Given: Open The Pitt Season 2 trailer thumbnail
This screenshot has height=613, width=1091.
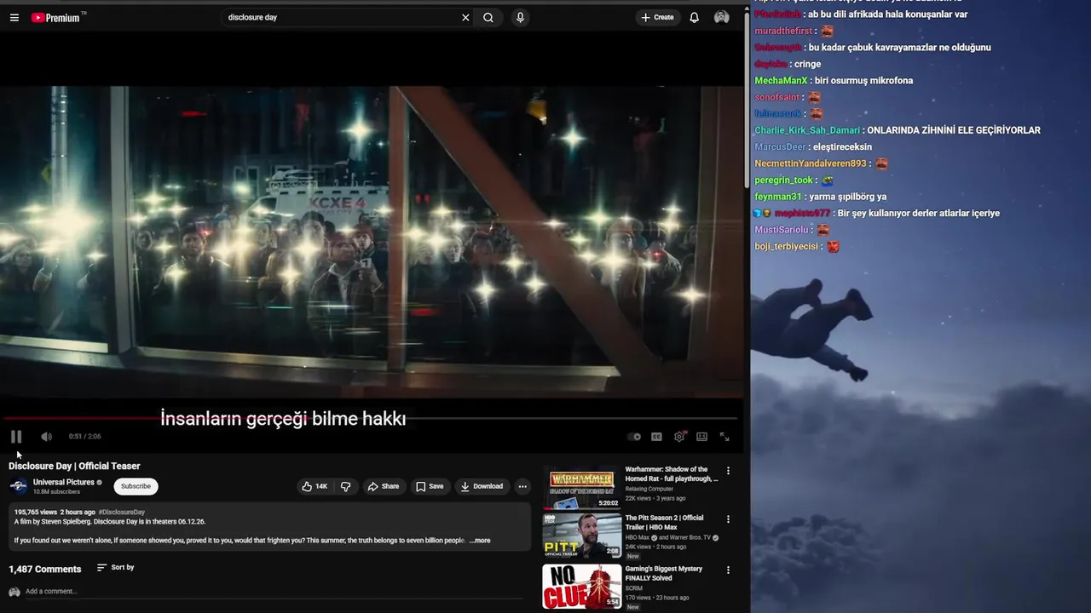Looking at the screenshot, I should point(581,536).
